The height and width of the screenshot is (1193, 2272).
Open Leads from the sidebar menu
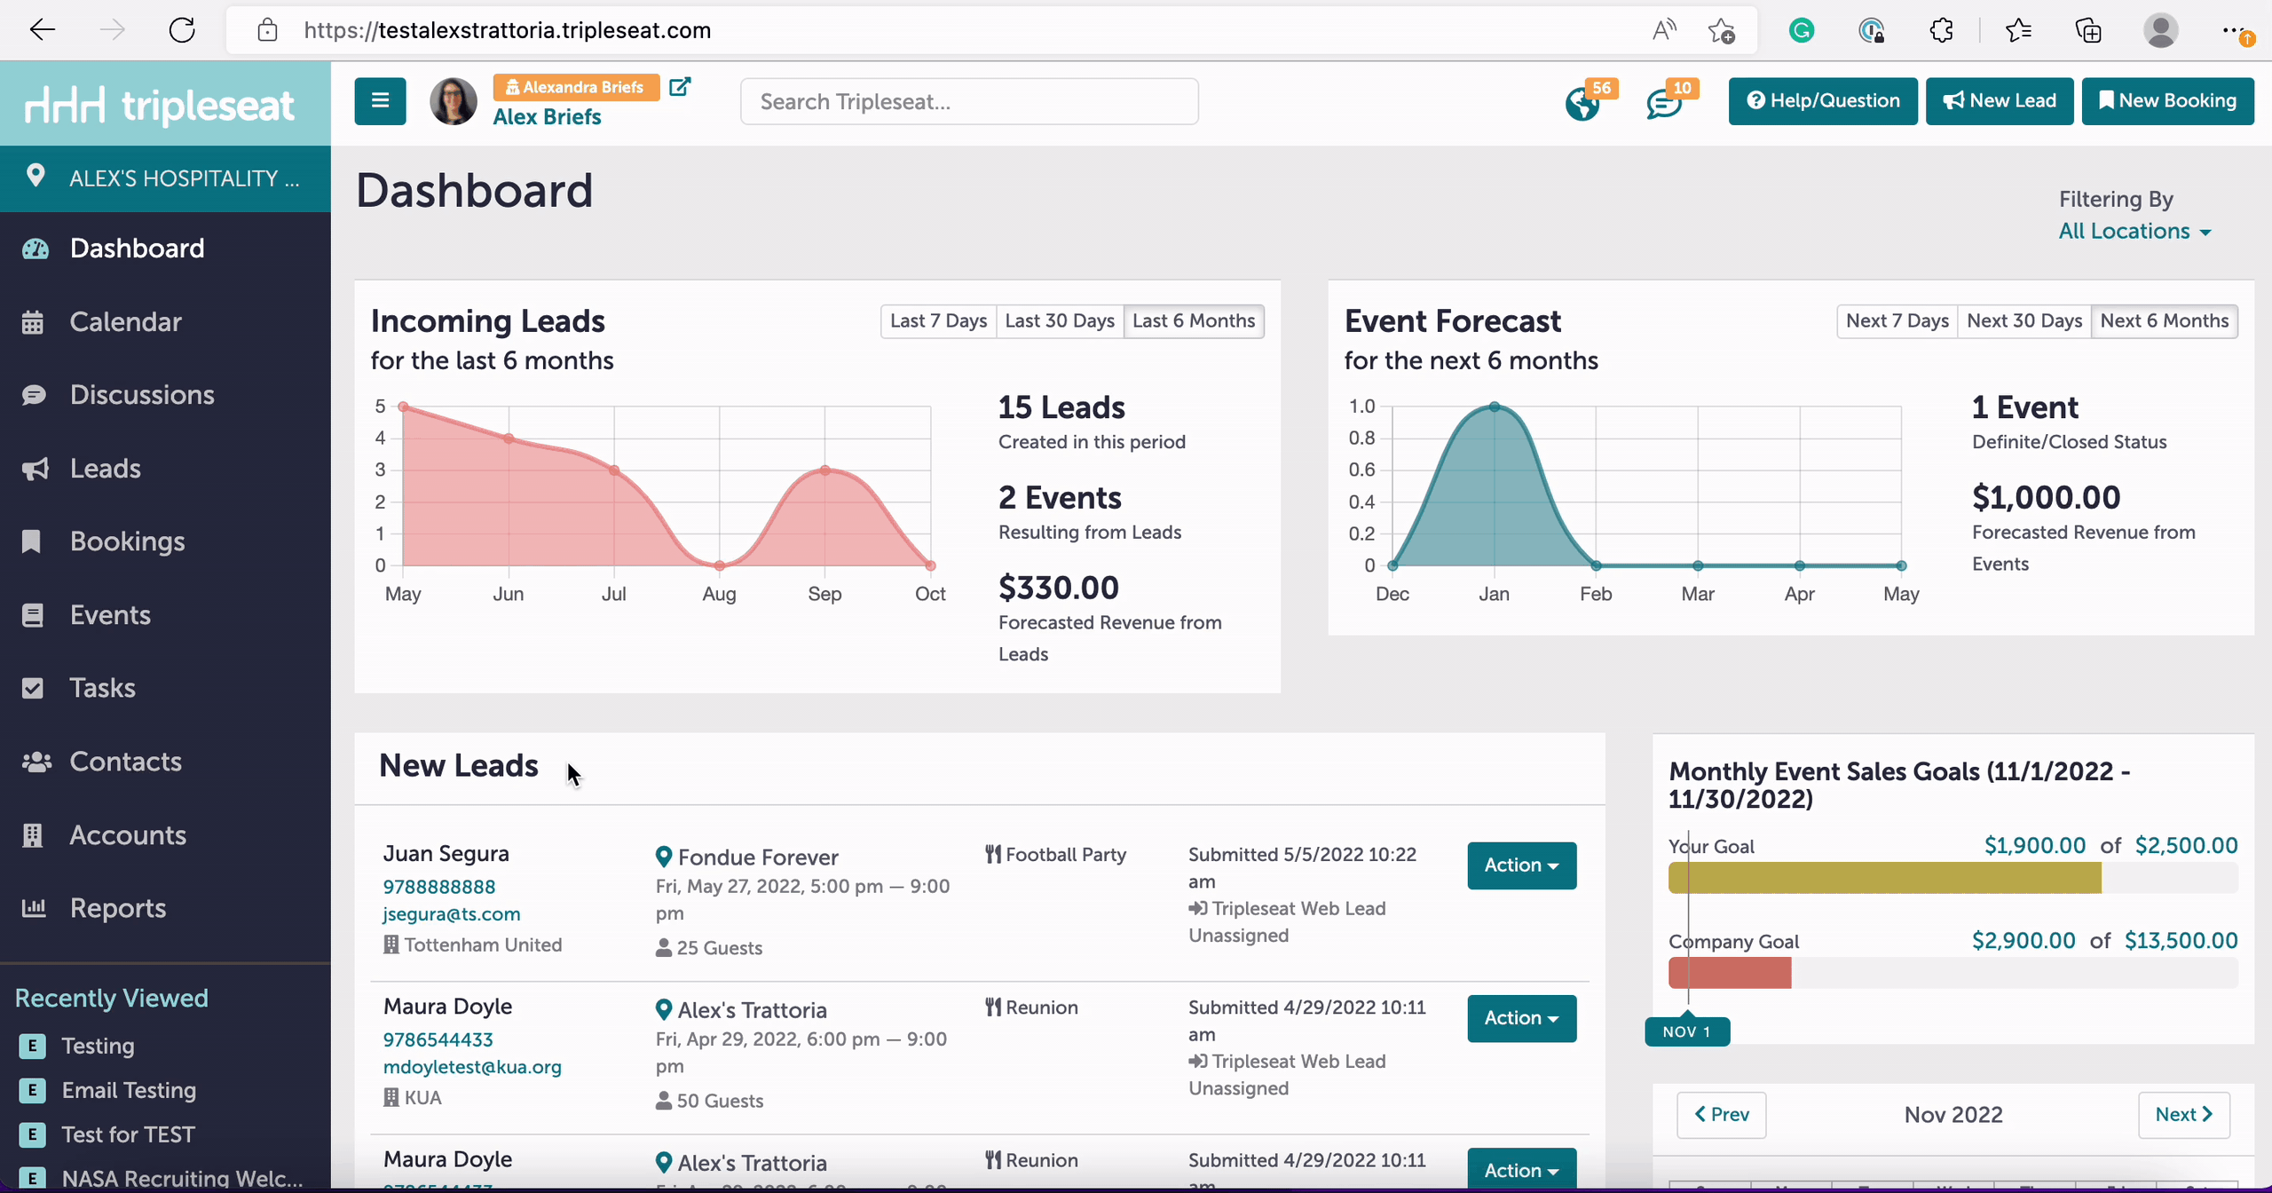105,468
